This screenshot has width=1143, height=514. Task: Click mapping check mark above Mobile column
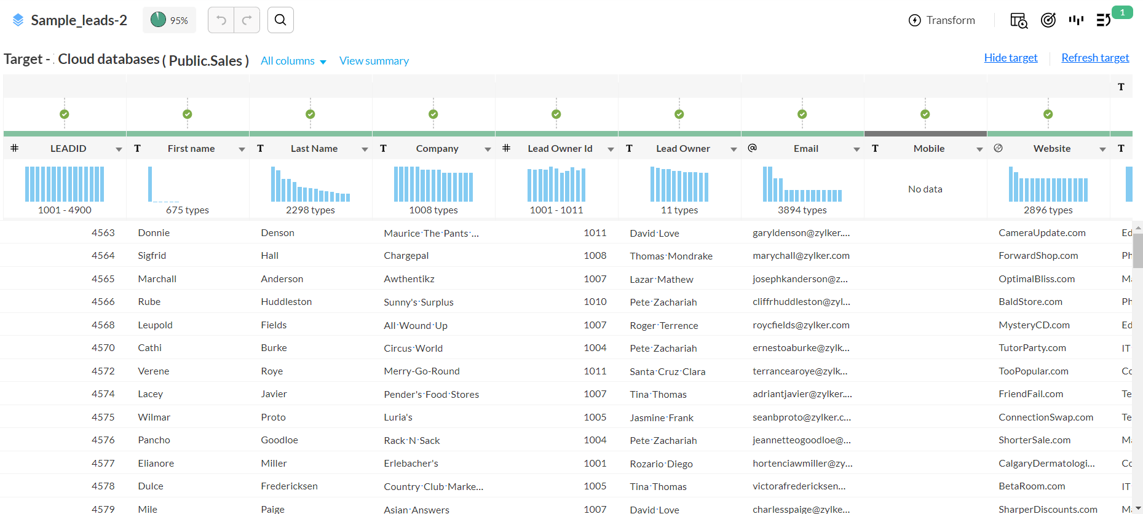coord(925,114)
